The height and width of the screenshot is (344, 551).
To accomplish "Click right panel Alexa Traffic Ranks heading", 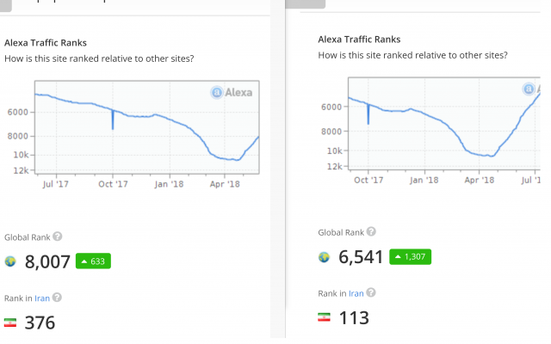I will (359, 40).
